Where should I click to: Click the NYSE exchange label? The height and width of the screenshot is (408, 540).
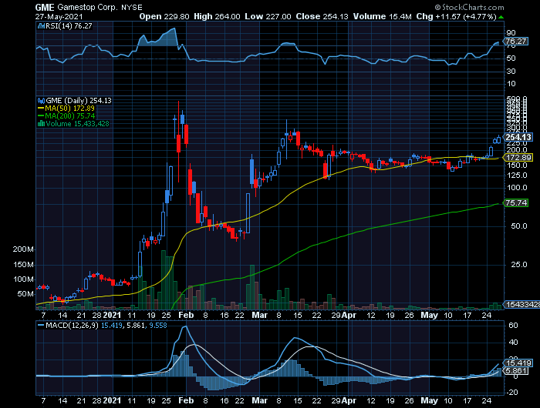tap(132, 7)
